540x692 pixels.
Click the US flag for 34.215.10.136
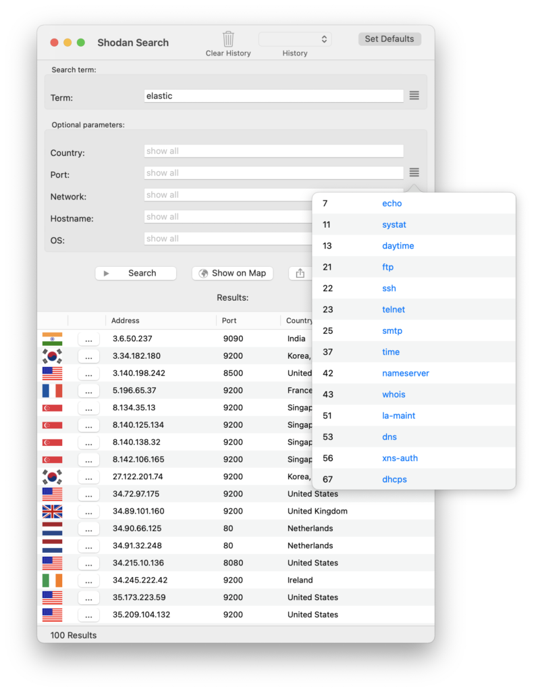tap(52, 563)
